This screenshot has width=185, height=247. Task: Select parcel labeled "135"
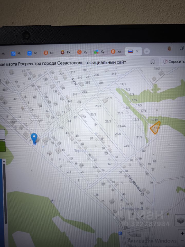[x=45, y=80]
